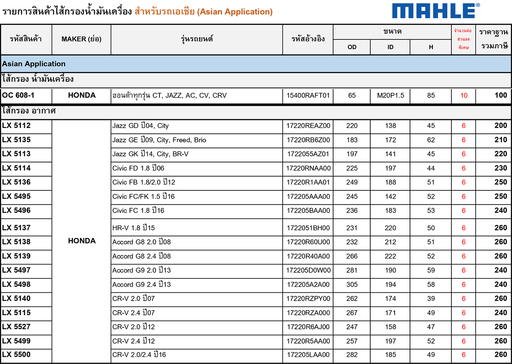
Task: Click reference code 17220RB6Z00
Action: [308, 140]
